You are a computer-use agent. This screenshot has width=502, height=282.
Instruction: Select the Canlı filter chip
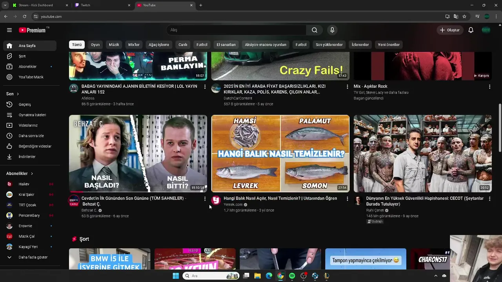click(183, 45)
